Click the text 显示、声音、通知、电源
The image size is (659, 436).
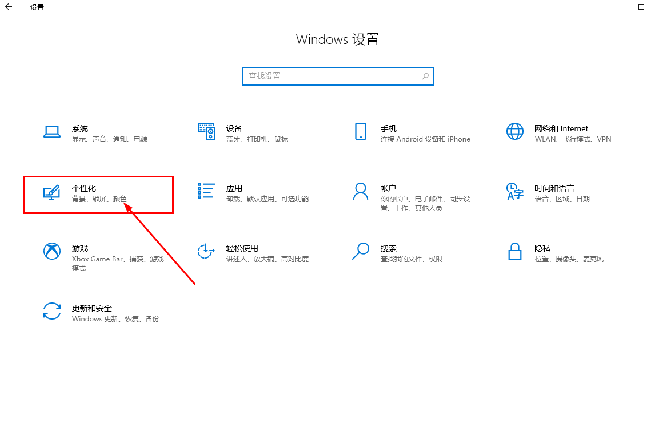click(x=110, y=139)
